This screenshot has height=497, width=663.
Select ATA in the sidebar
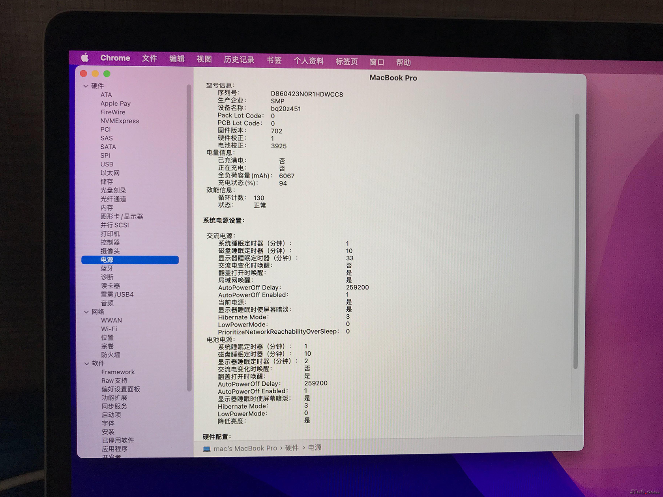(x=106, y=95)
